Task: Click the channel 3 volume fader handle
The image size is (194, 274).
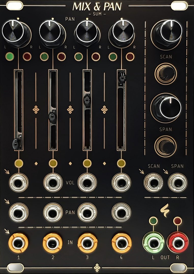Action: point(87,101)
